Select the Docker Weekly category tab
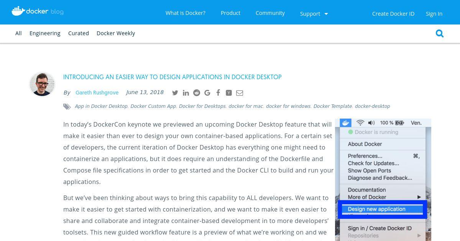Image resolution: width=460 pixels, height=241 pixels. pyautogui.click(x=116, y=33)
